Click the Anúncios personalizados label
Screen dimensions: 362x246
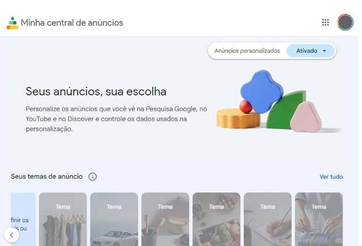point(247,51)
